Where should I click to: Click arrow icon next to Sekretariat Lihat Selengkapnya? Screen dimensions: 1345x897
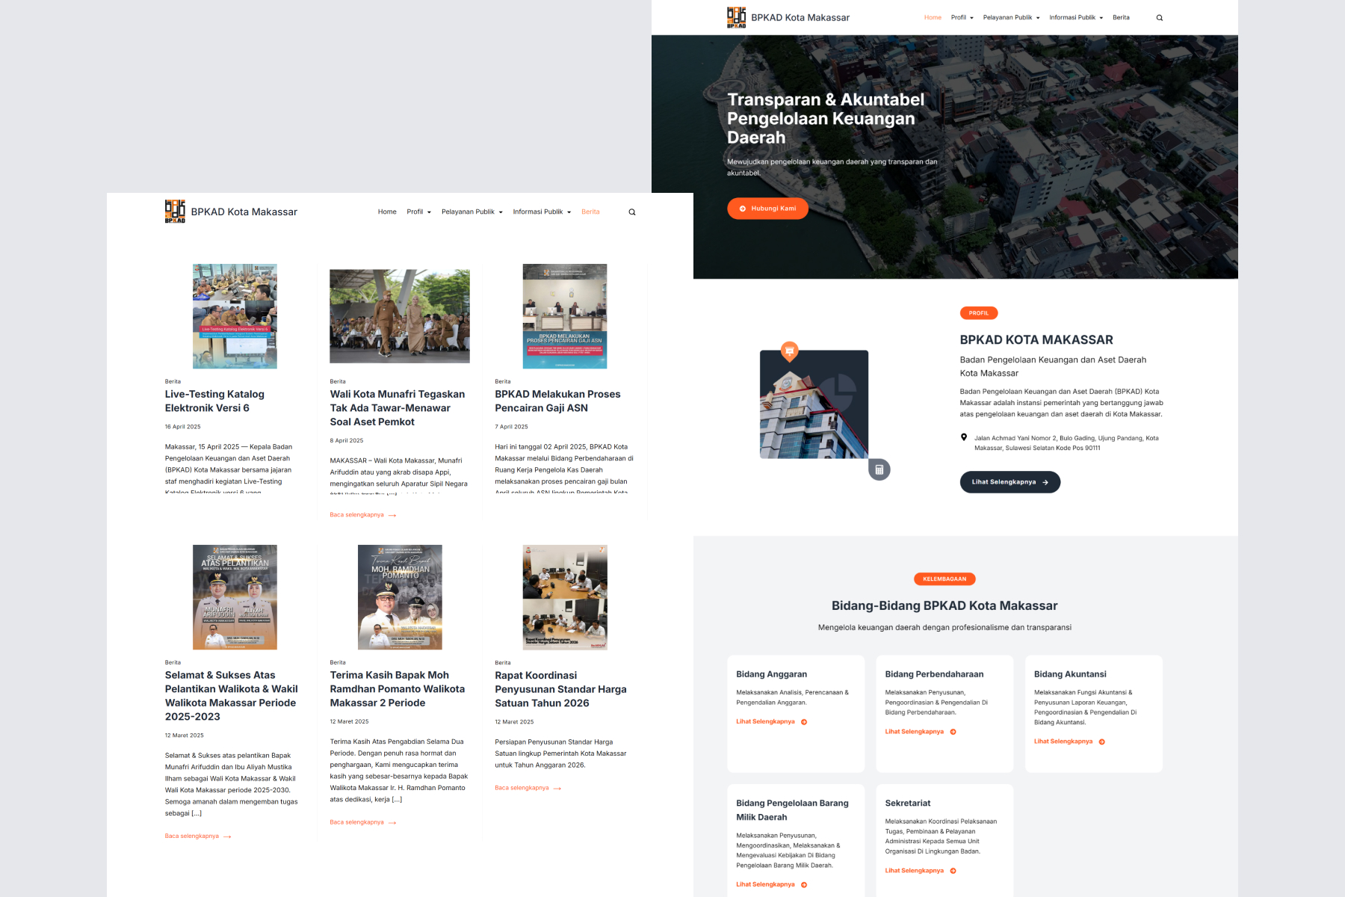tap(953, 871)
